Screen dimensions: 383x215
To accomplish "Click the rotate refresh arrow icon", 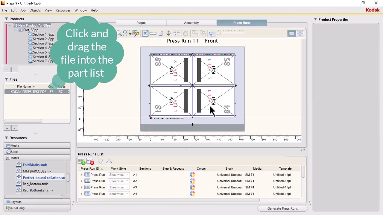I will pyautogui.click(x=186, y=33).
